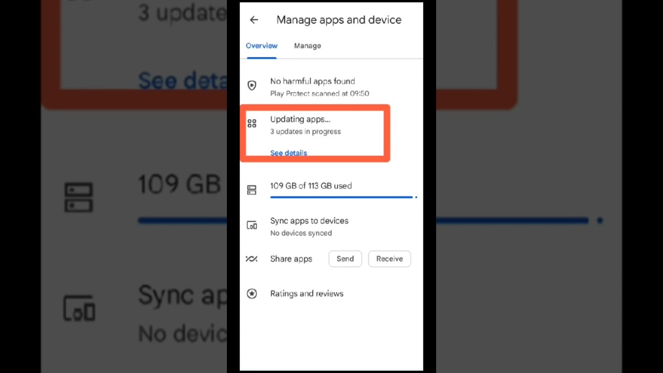Viewport: 663px width, 373px height.
Task: Tap the back arrow icon
Action: tap(254, 20)
